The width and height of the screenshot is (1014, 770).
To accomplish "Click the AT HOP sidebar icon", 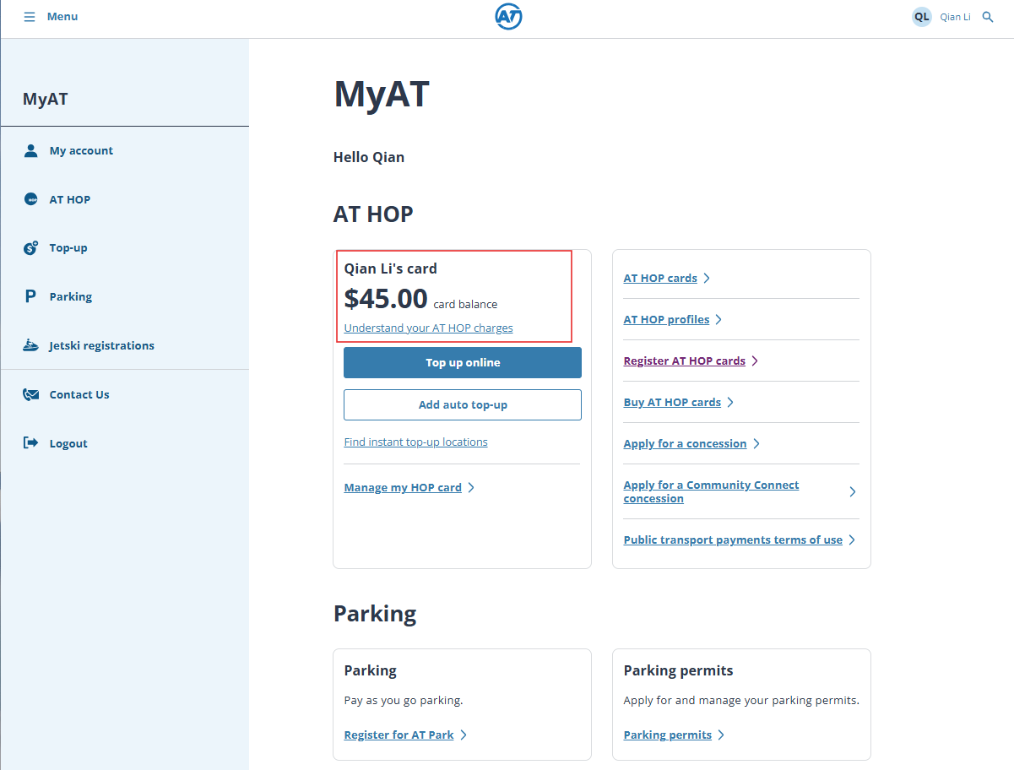I will click(31, 199).
